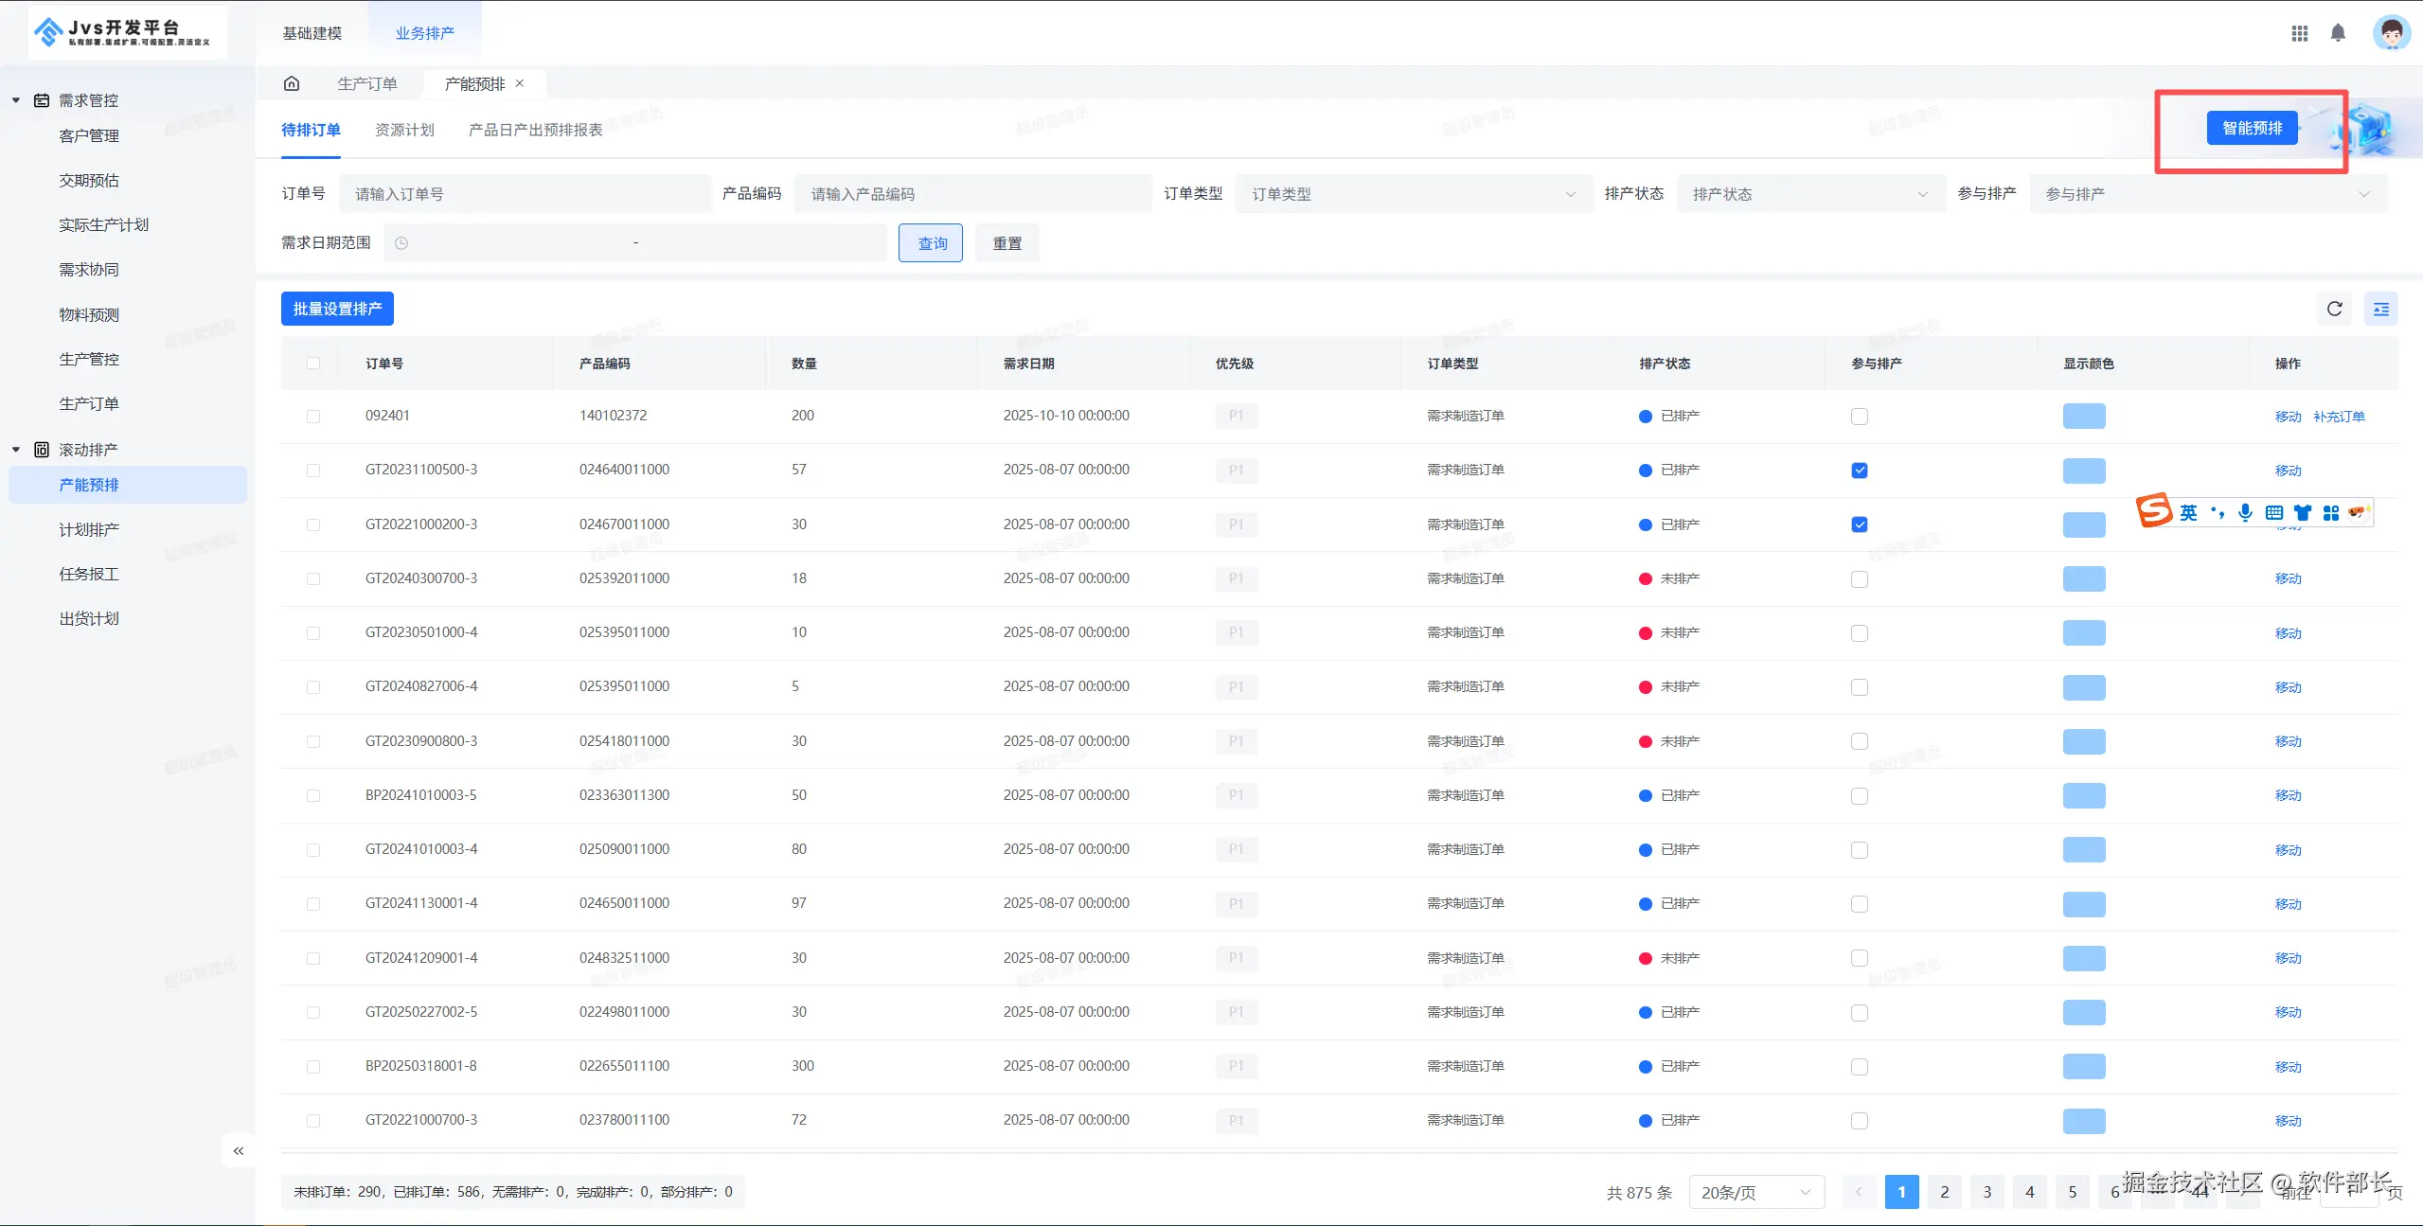Click the 批量设置排产 button
Viewport: 2423px width, 1226px height.
coord(337,309)
